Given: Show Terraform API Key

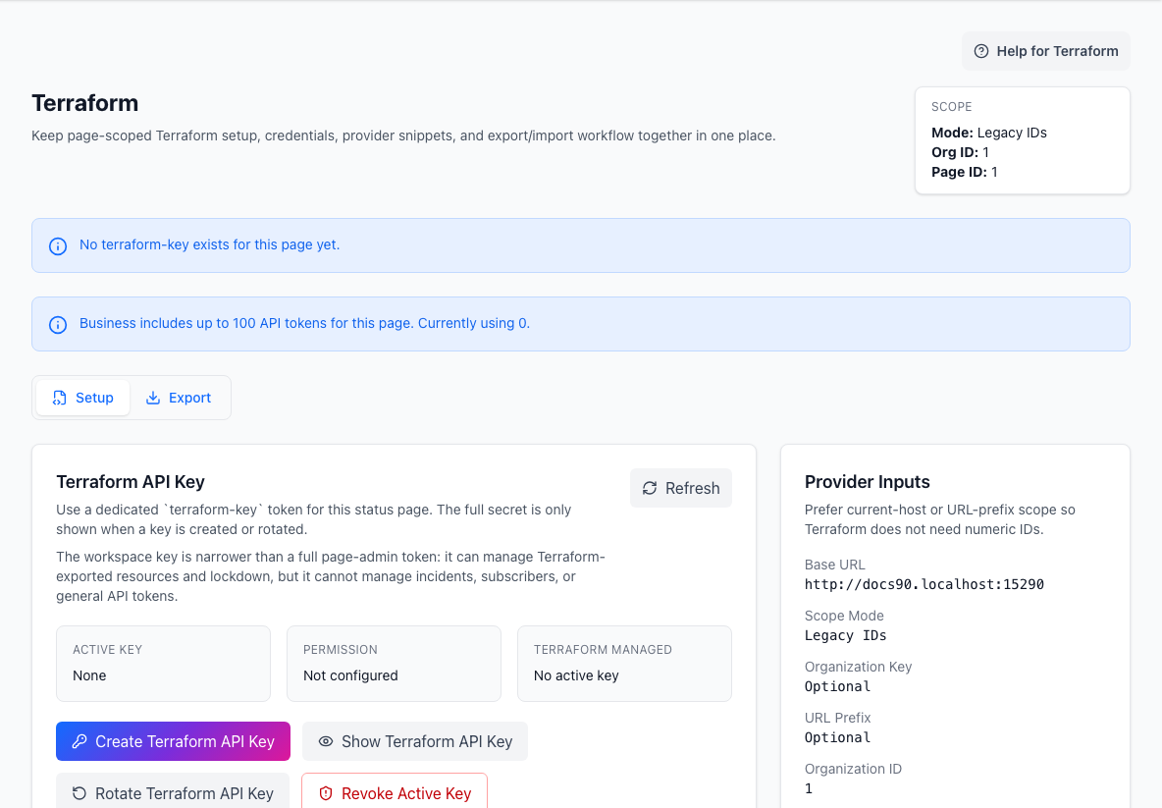Looking at the screenshot, I should (415, 741).
